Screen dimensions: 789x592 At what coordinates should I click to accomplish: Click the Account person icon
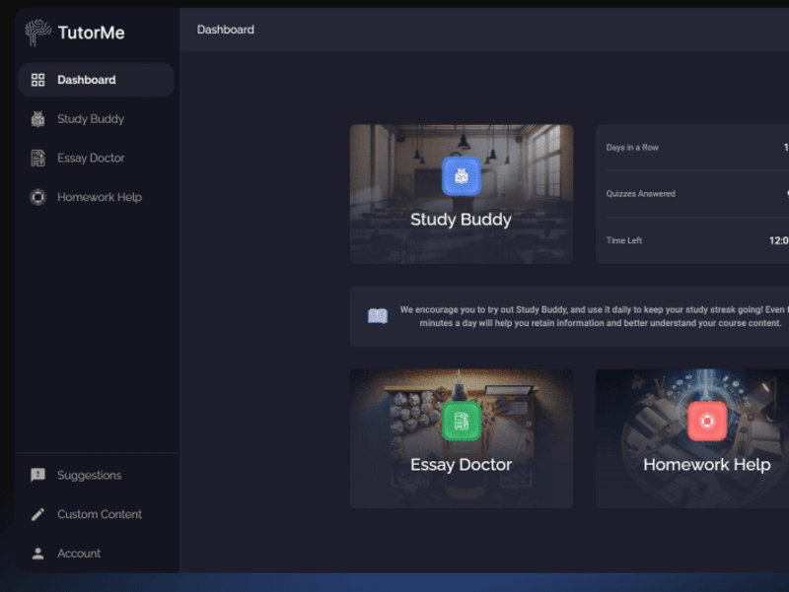tap(37, 554)
